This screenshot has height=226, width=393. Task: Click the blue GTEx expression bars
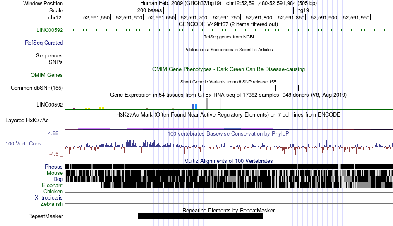(x=194, y=106)
